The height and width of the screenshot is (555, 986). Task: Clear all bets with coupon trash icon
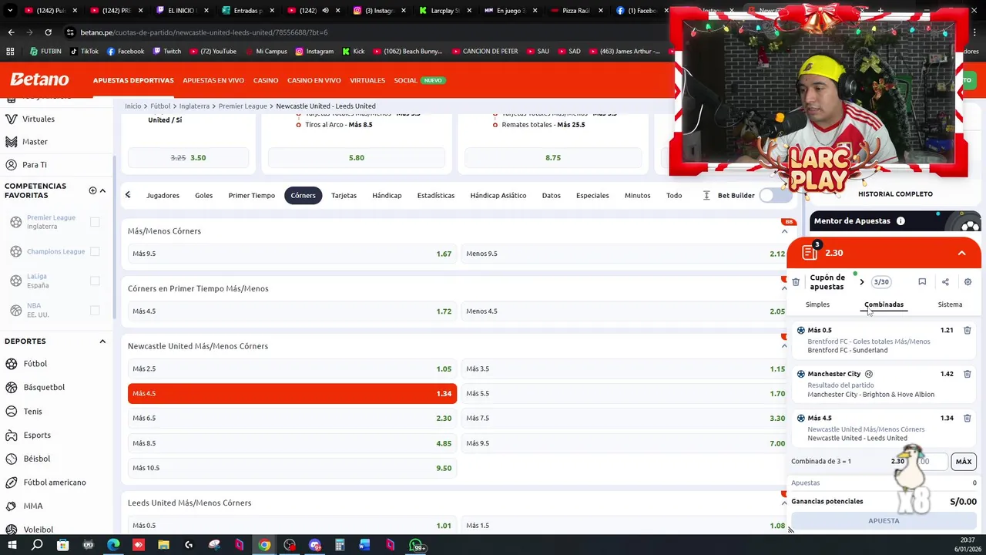(x=796, y=282)
